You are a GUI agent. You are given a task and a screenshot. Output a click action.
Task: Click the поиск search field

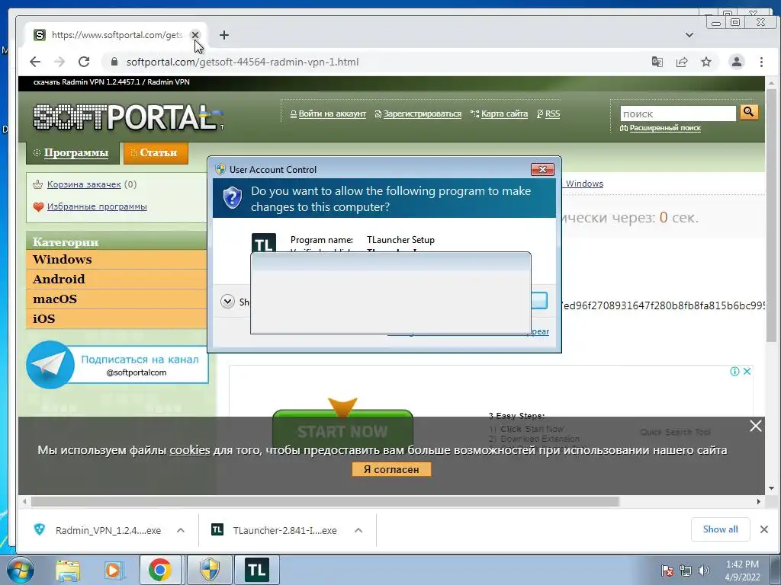pyautogui.click(x=678, y=113)
